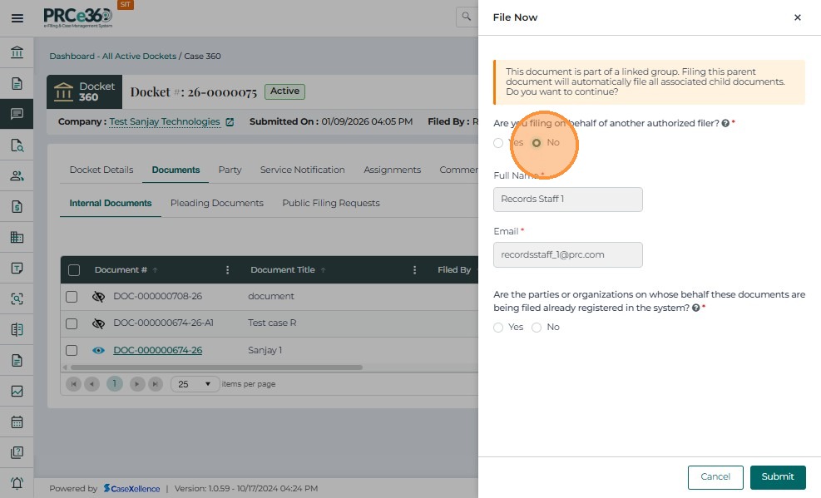Open company external link icon
The image size is (821, 498).
[x=230, y=122]
